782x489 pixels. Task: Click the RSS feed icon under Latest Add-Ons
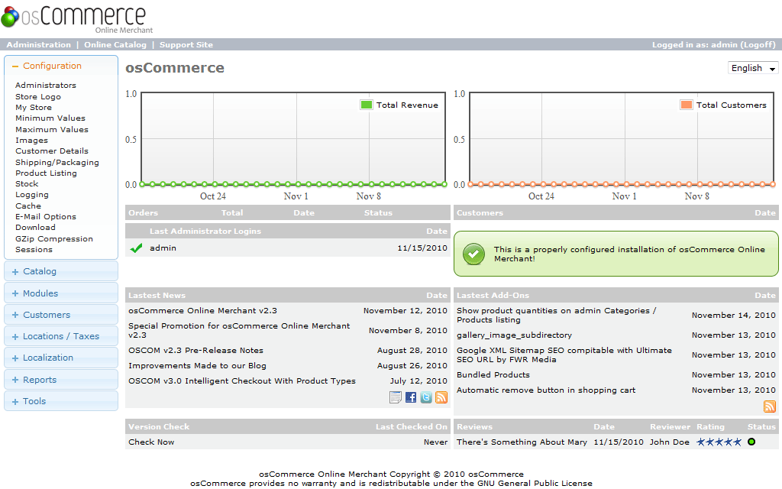pyautogui.click(x=770, y=406)
